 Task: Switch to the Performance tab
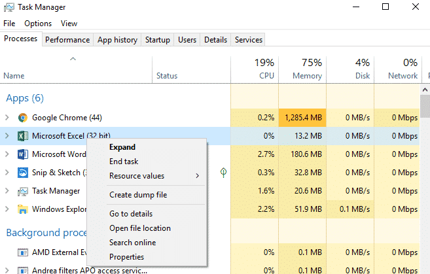click(67, 40)
